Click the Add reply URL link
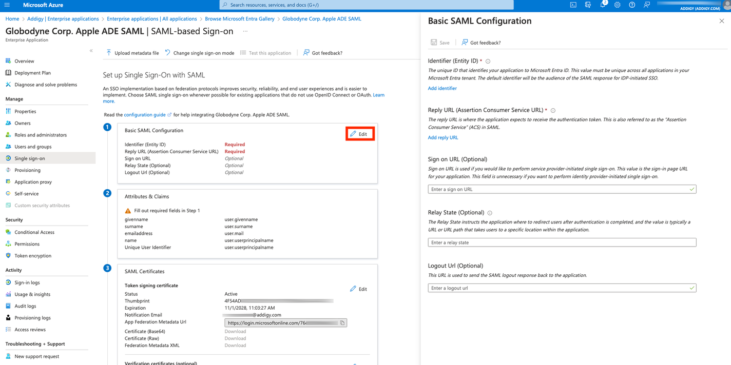The image size is (731, 365). (443, 137)
